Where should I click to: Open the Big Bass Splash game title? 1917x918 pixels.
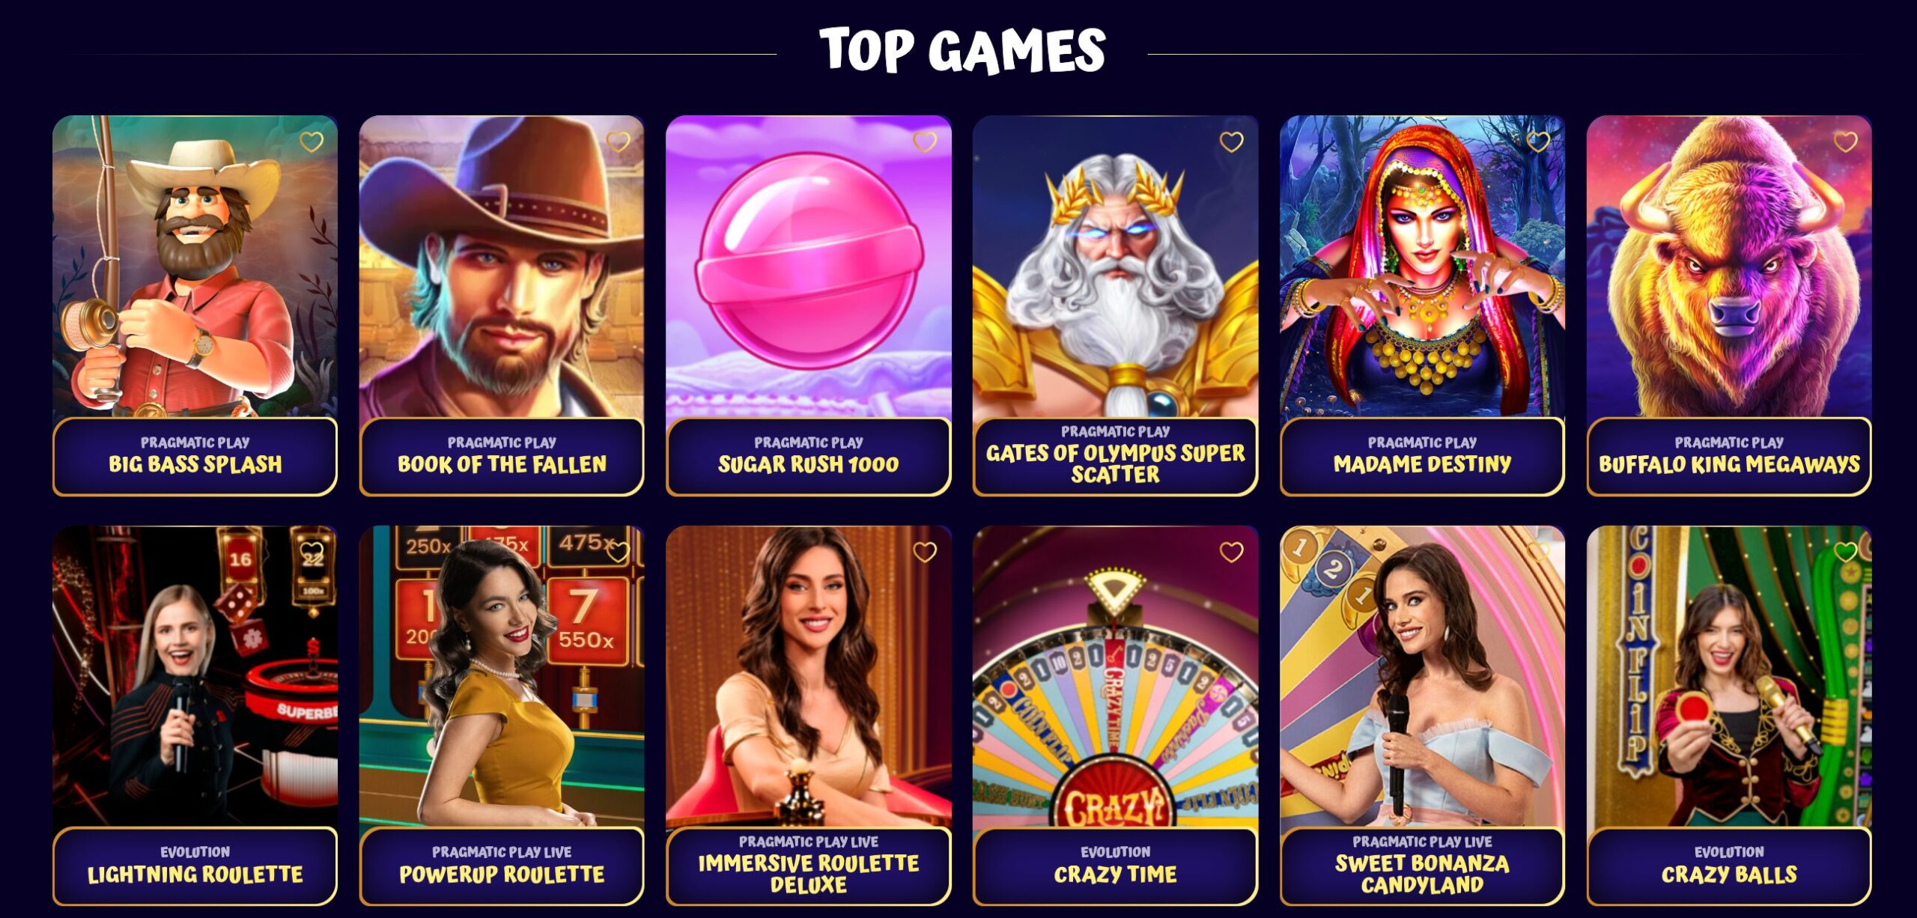(x=195, y=464)
